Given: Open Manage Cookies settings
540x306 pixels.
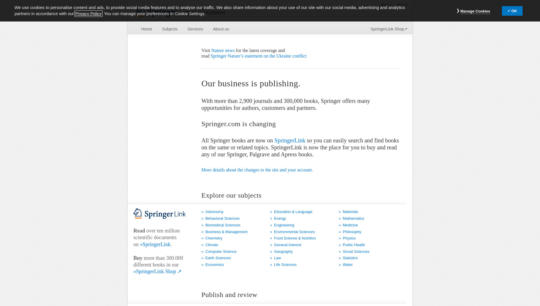Looking at the screenshot, I should pyautogui.click(x=475, y=11).
